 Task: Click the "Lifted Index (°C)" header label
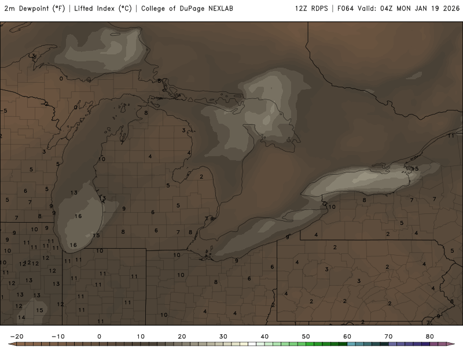(x=103, y=9)
